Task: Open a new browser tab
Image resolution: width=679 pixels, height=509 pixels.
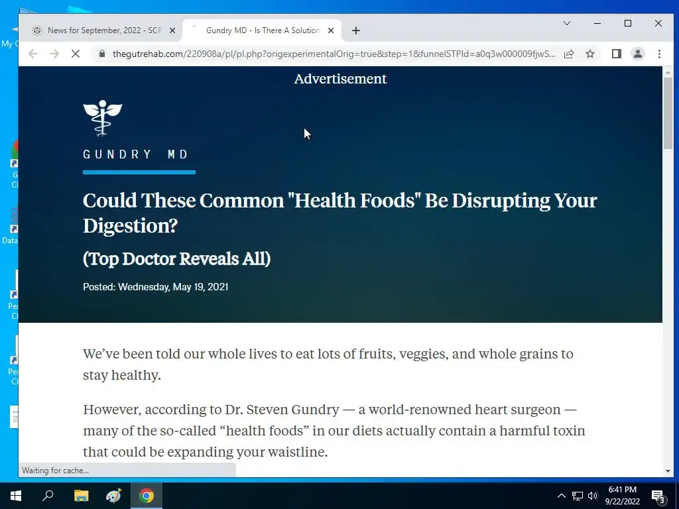Action: tap(356, 30)
